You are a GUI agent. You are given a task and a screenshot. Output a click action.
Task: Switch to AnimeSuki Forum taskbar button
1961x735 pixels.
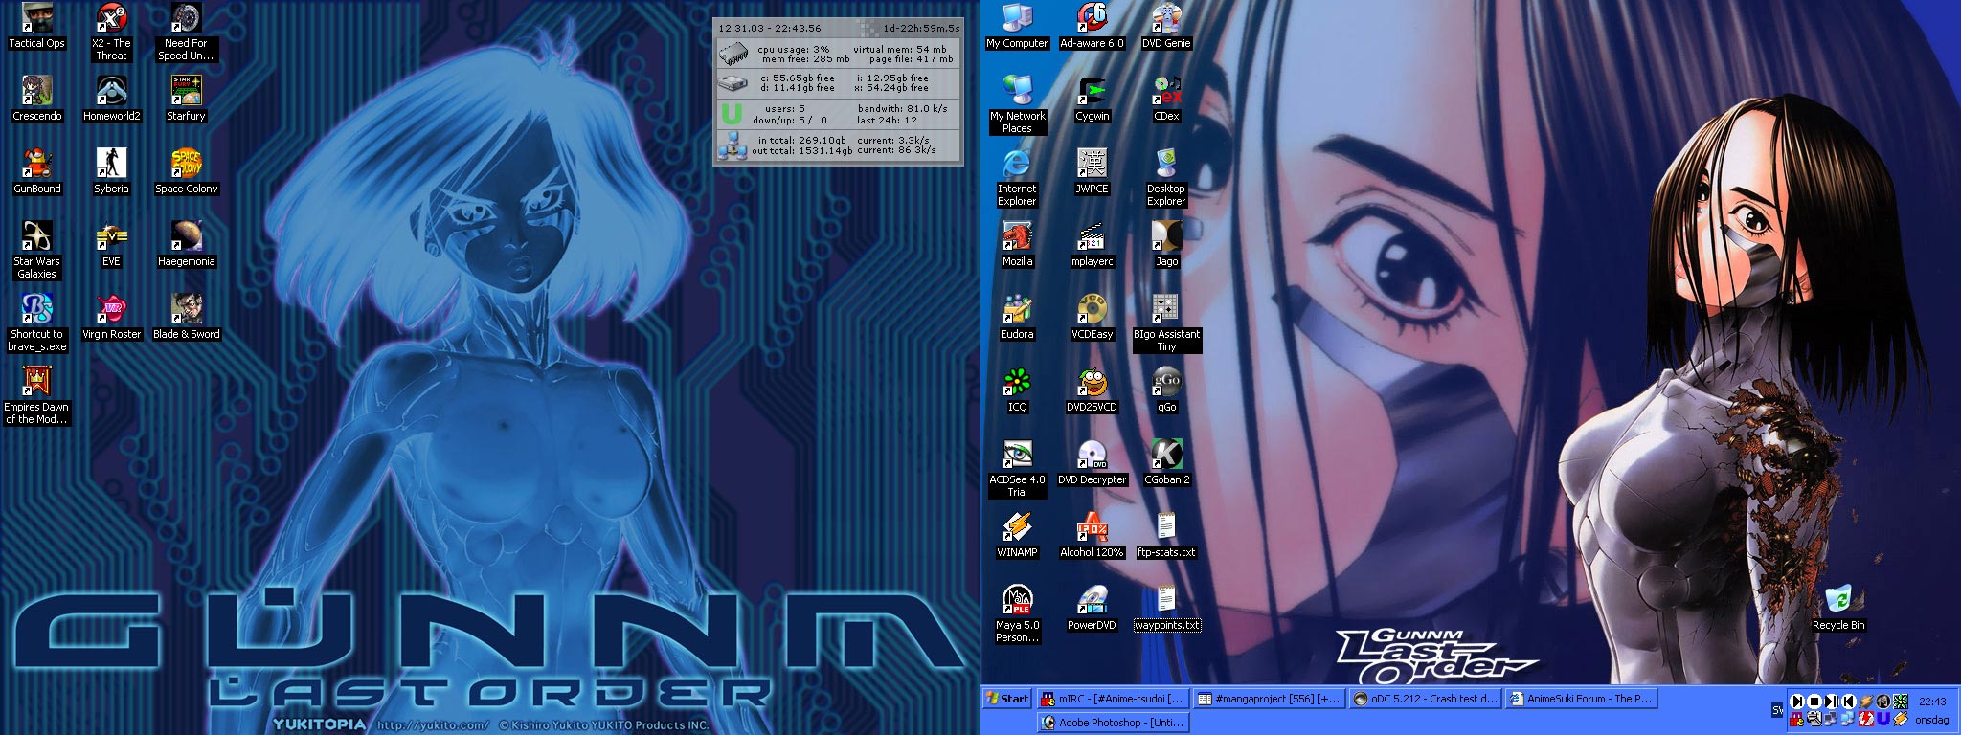pos(1581,699)
